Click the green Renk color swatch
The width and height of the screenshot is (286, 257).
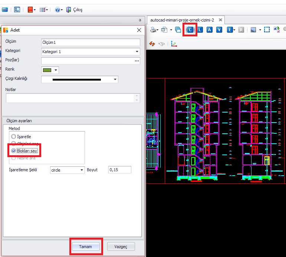[x=47, y=70]
